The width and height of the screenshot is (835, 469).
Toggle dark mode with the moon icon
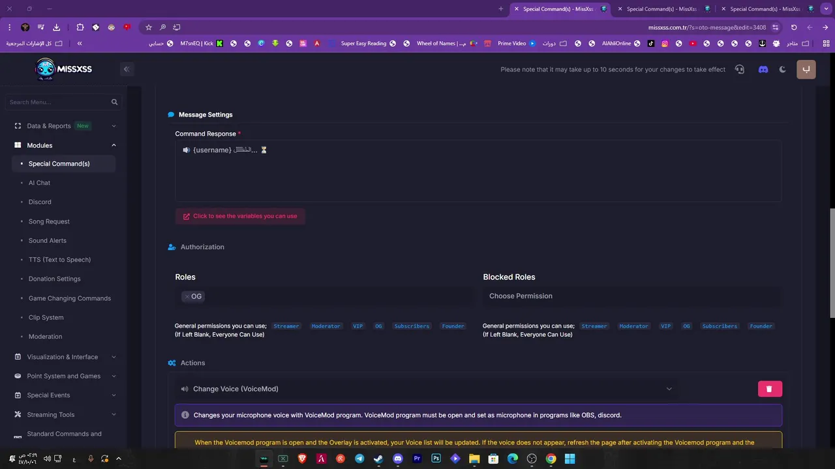coord(783,69)
